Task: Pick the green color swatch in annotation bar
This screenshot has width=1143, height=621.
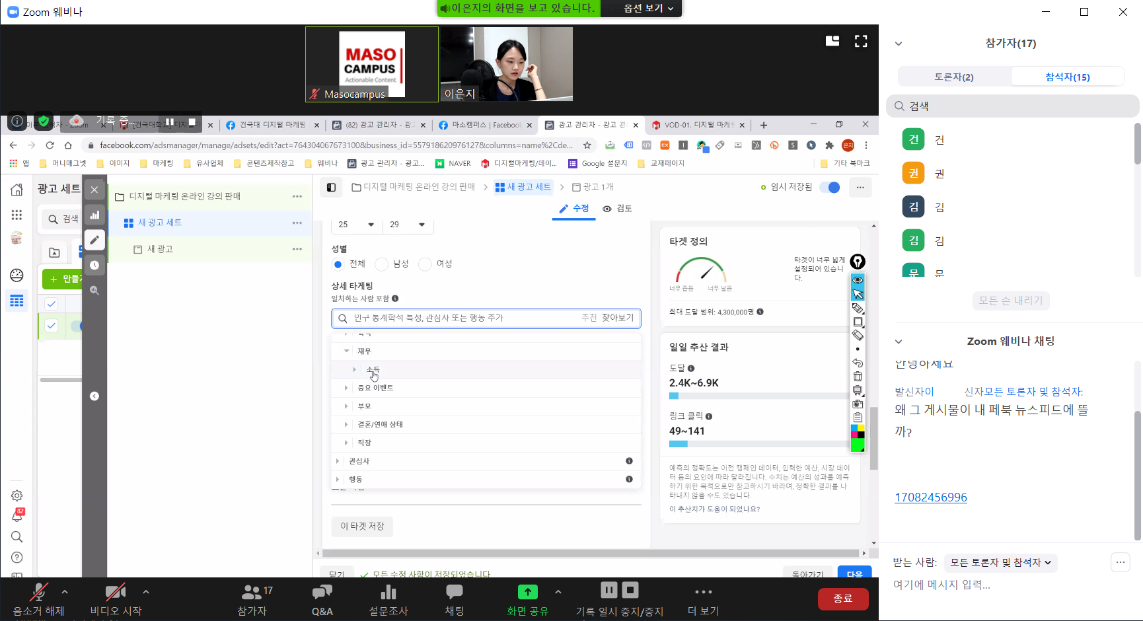Action: [x=858, y=445]
